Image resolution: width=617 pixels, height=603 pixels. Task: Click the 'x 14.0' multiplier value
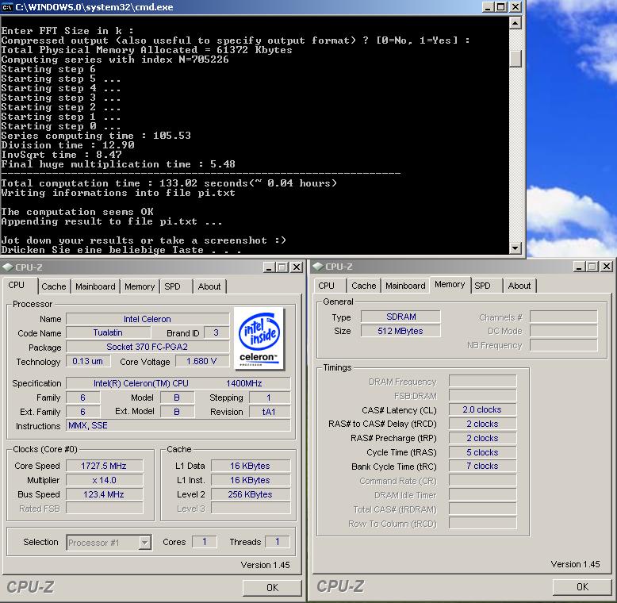tap(104, 480)
